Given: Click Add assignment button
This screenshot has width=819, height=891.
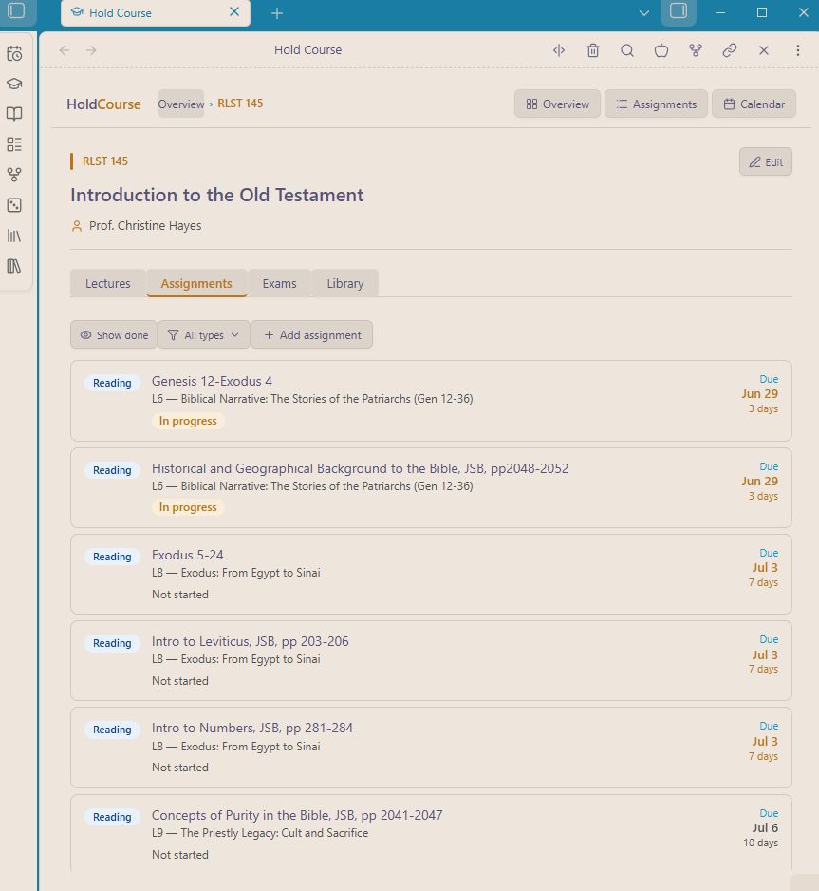Looking at the screenshot, I should point(311,334).
